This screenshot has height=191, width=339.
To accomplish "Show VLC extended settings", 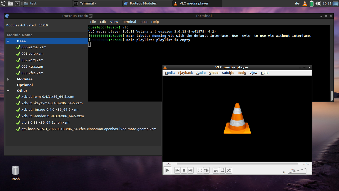I will pyautogui.click(x=206, y=170).
